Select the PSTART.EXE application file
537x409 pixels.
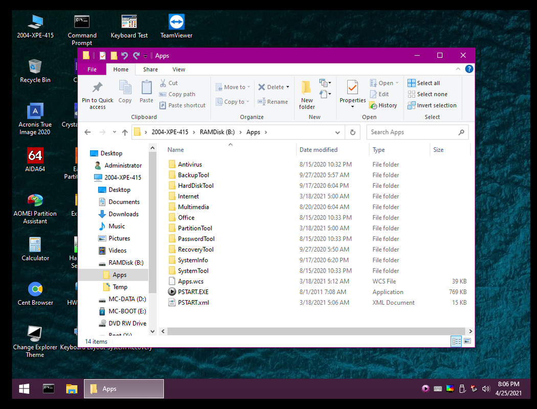(193, 292)
